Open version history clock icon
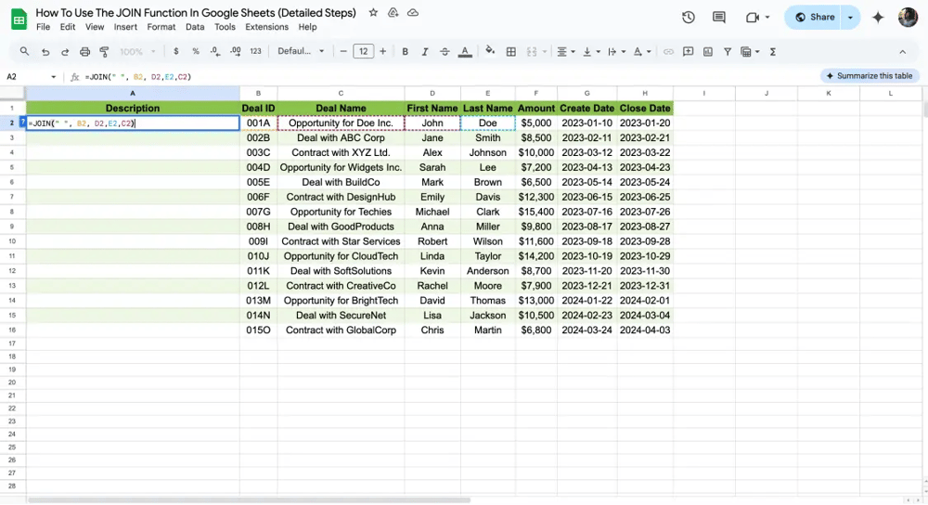Viewport: 928px width, 505px height. [x=688, y=18]
